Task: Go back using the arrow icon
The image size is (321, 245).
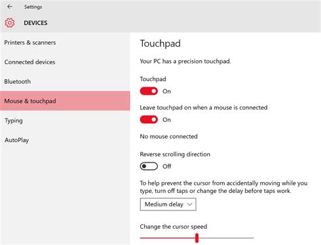Action: point(9,7)
